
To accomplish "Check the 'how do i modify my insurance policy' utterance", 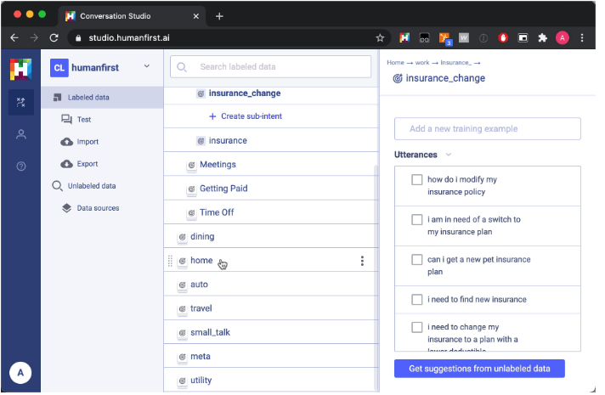I will coord(417,180).
